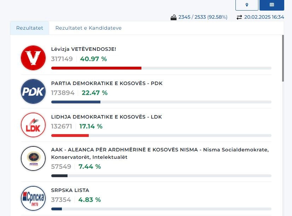Image resolution: width=292 pixels, height=216 pixels.
Task: Click percentage 4.83 %
Action: 89,200
